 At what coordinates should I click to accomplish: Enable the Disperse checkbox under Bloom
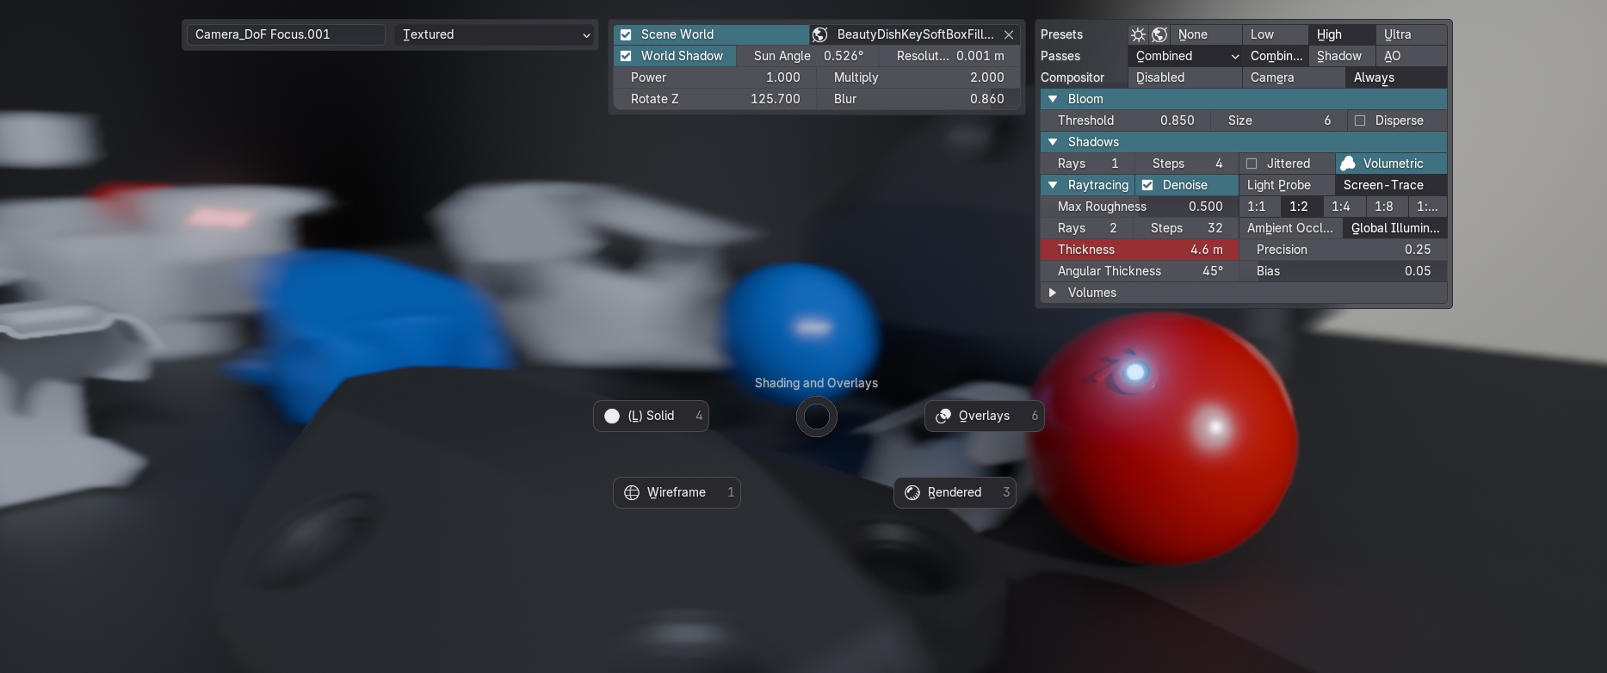tap(1360, 120)
